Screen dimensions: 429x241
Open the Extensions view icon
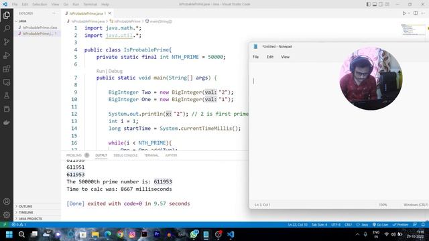coord(7,68)
